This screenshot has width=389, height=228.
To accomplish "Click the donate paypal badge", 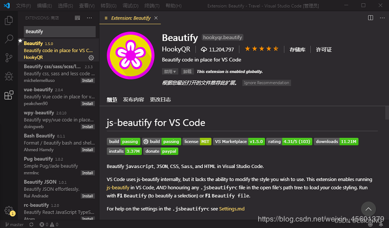I will 161,151.
